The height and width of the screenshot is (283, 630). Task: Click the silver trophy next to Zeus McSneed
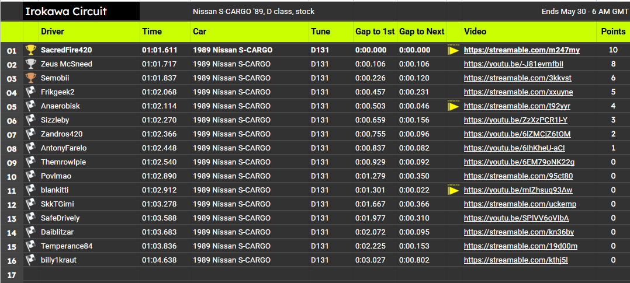pyautogui.click(x=30, y=64)
